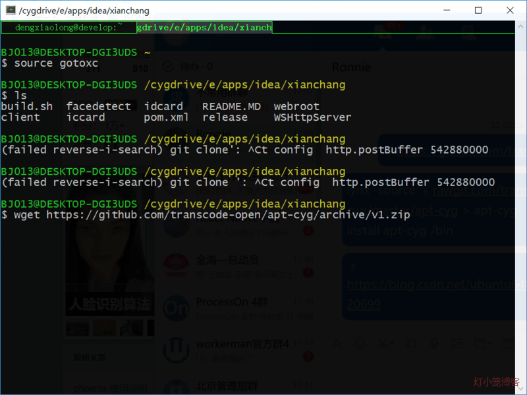The image size is (527, 395).
Task: Click 'webroot' in the ls output
Action: click(296, 106)
